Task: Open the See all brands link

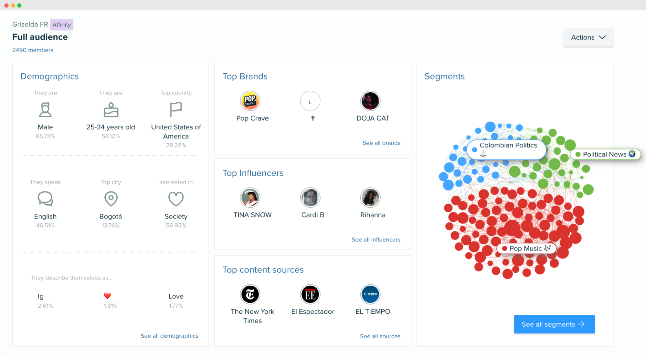Action: point(381,143)
